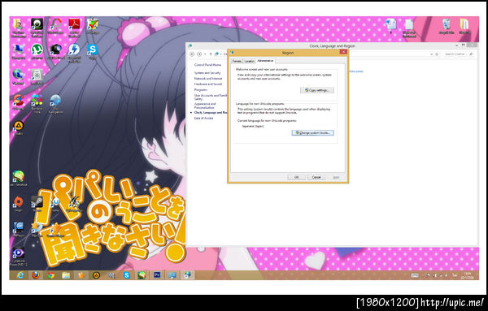The width and height of the screenshot is (488, 311).
Task: Click the Control Panel globe taskbar icon
Action: pyautogui.click(x=187, y=275)
